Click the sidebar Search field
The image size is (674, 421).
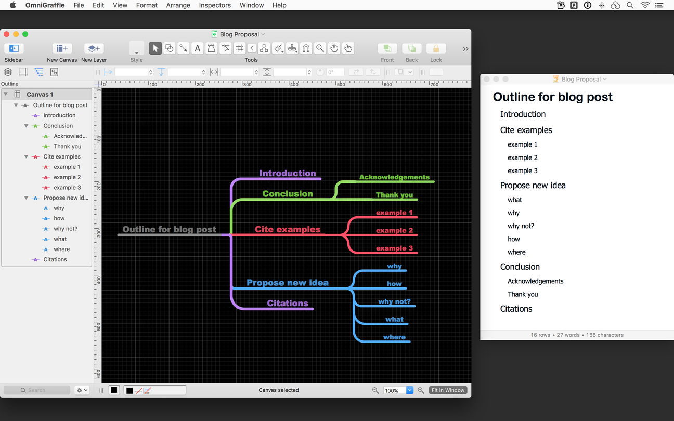click(x=37, y=390)
